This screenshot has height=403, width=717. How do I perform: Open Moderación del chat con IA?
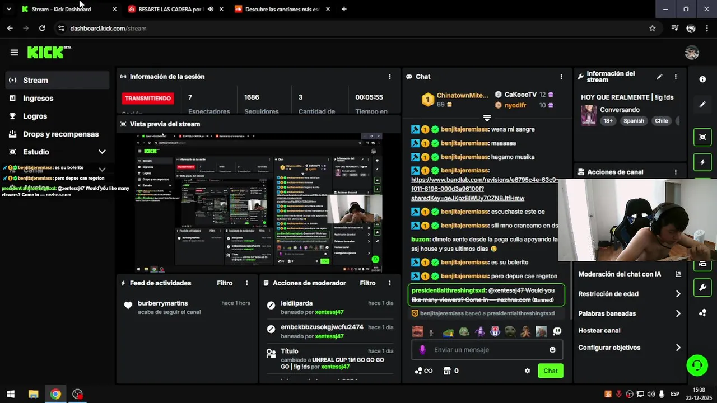pos(629,274)
